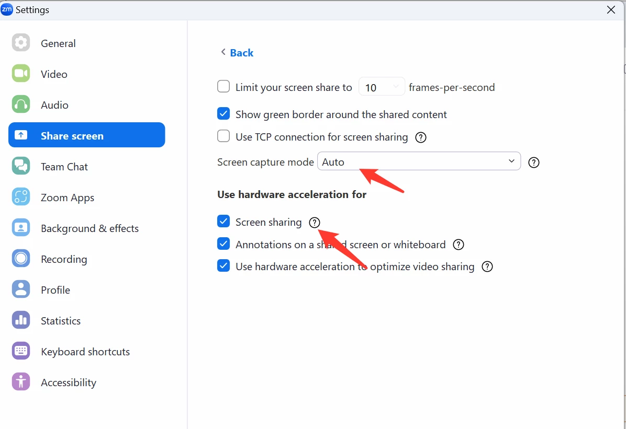This screenshot has width=626, height=429.
Task: Open Background & effects settings tab
Action: click(x=87, y=228)
